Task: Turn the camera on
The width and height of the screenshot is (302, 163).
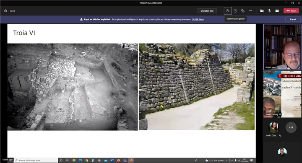Action: pyautogui.click(x=262, y=11)
